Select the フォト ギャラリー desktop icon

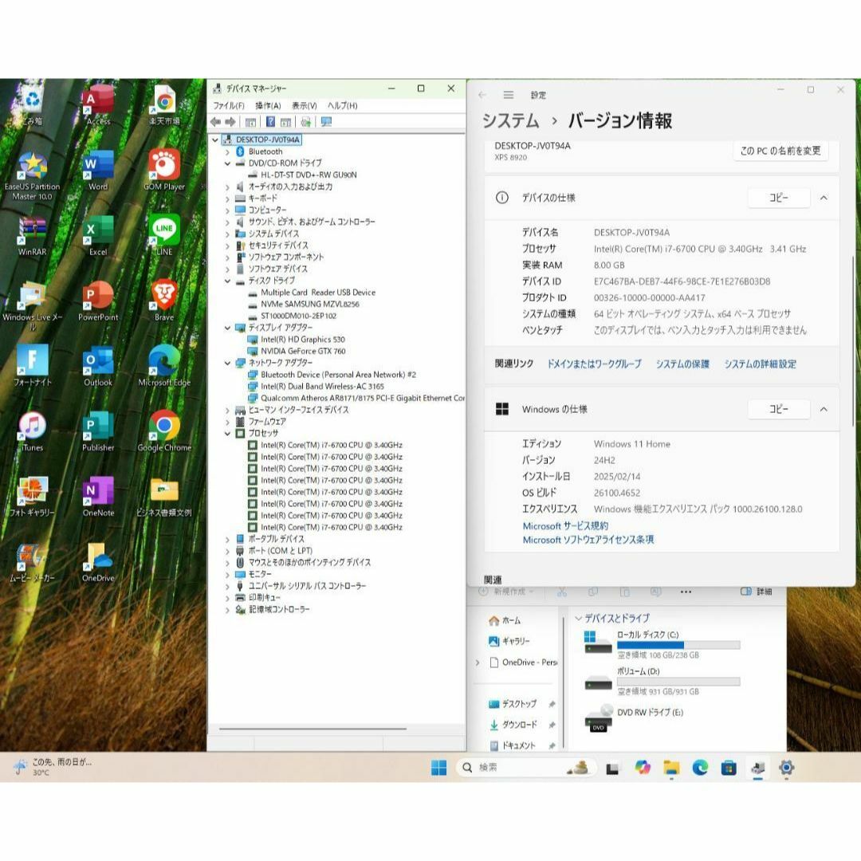[33, 497]
